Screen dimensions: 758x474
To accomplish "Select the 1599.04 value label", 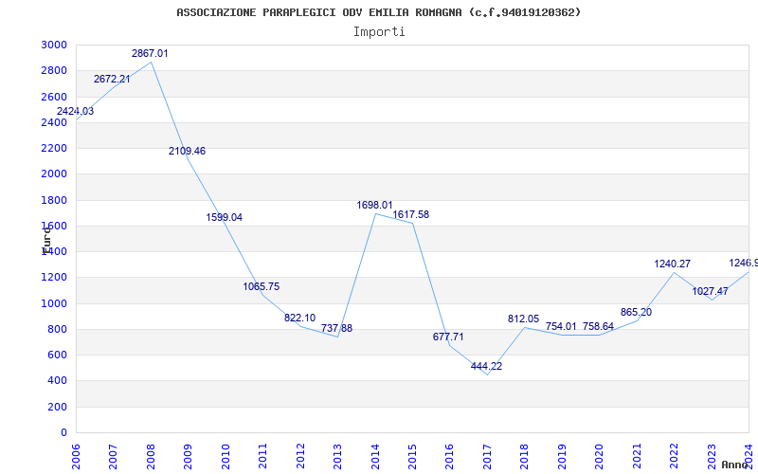I will point(225,217).
